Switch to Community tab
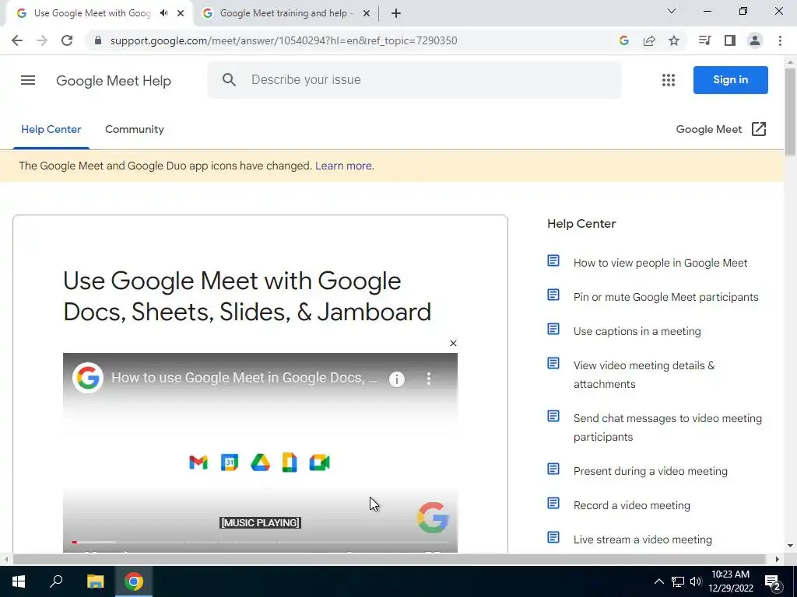Viewport: 797px width, 597px height. (134, 129)
